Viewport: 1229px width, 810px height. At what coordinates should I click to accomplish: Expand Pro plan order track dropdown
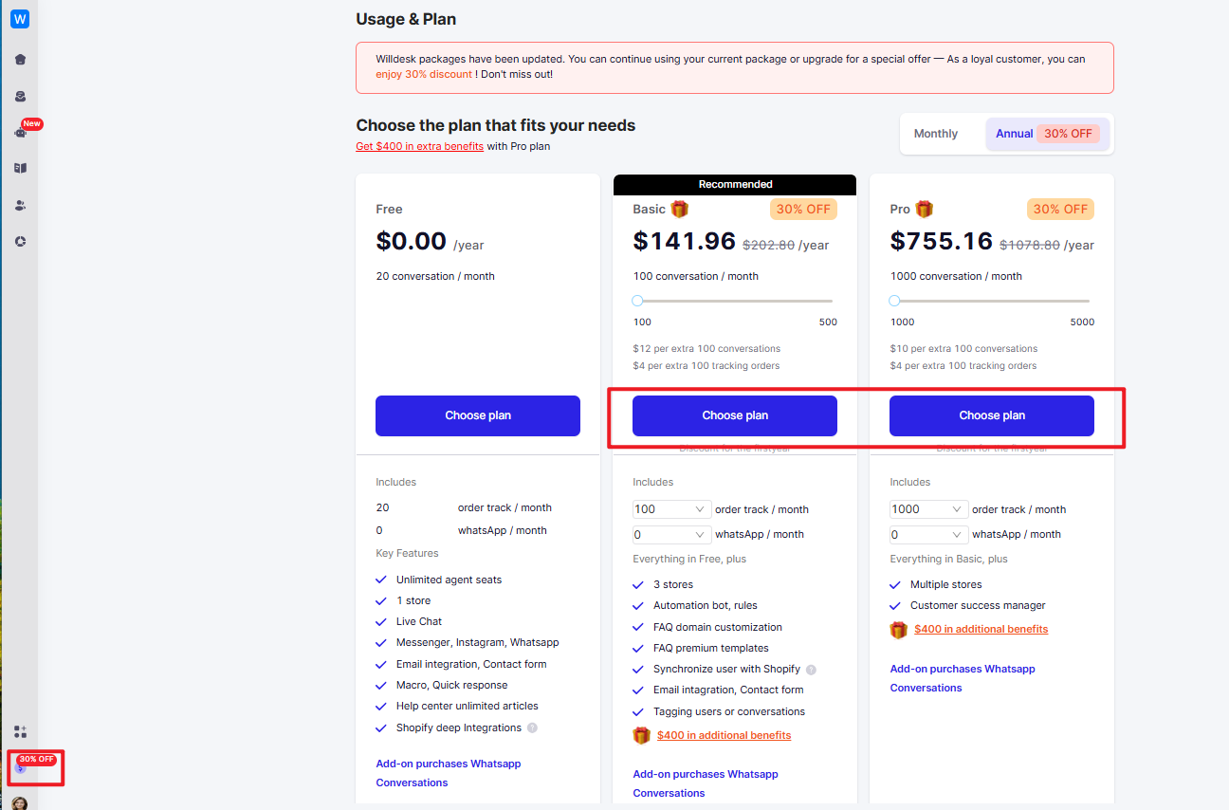(929, 509)
